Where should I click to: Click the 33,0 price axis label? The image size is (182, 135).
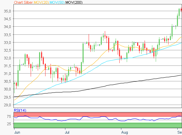[x=7, y=43]
